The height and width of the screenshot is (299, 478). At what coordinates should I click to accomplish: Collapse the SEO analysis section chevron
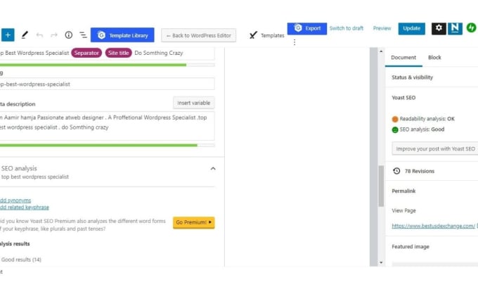pyautogui.click(x=213, y=168)
